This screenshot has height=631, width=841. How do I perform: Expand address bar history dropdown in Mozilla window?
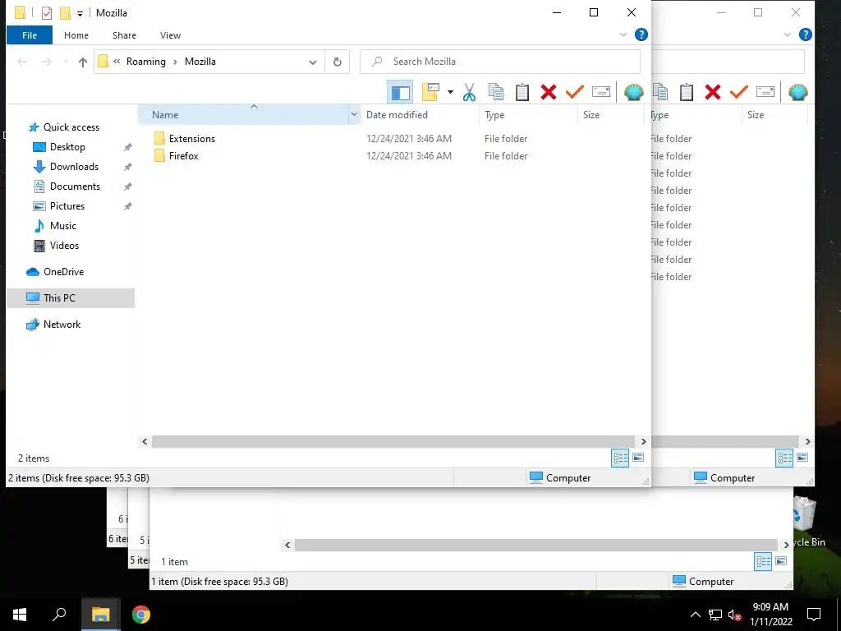click(313, 62)
